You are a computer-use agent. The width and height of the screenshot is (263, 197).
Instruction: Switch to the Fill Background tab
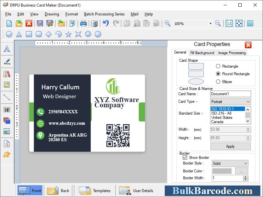click(202, 53)
